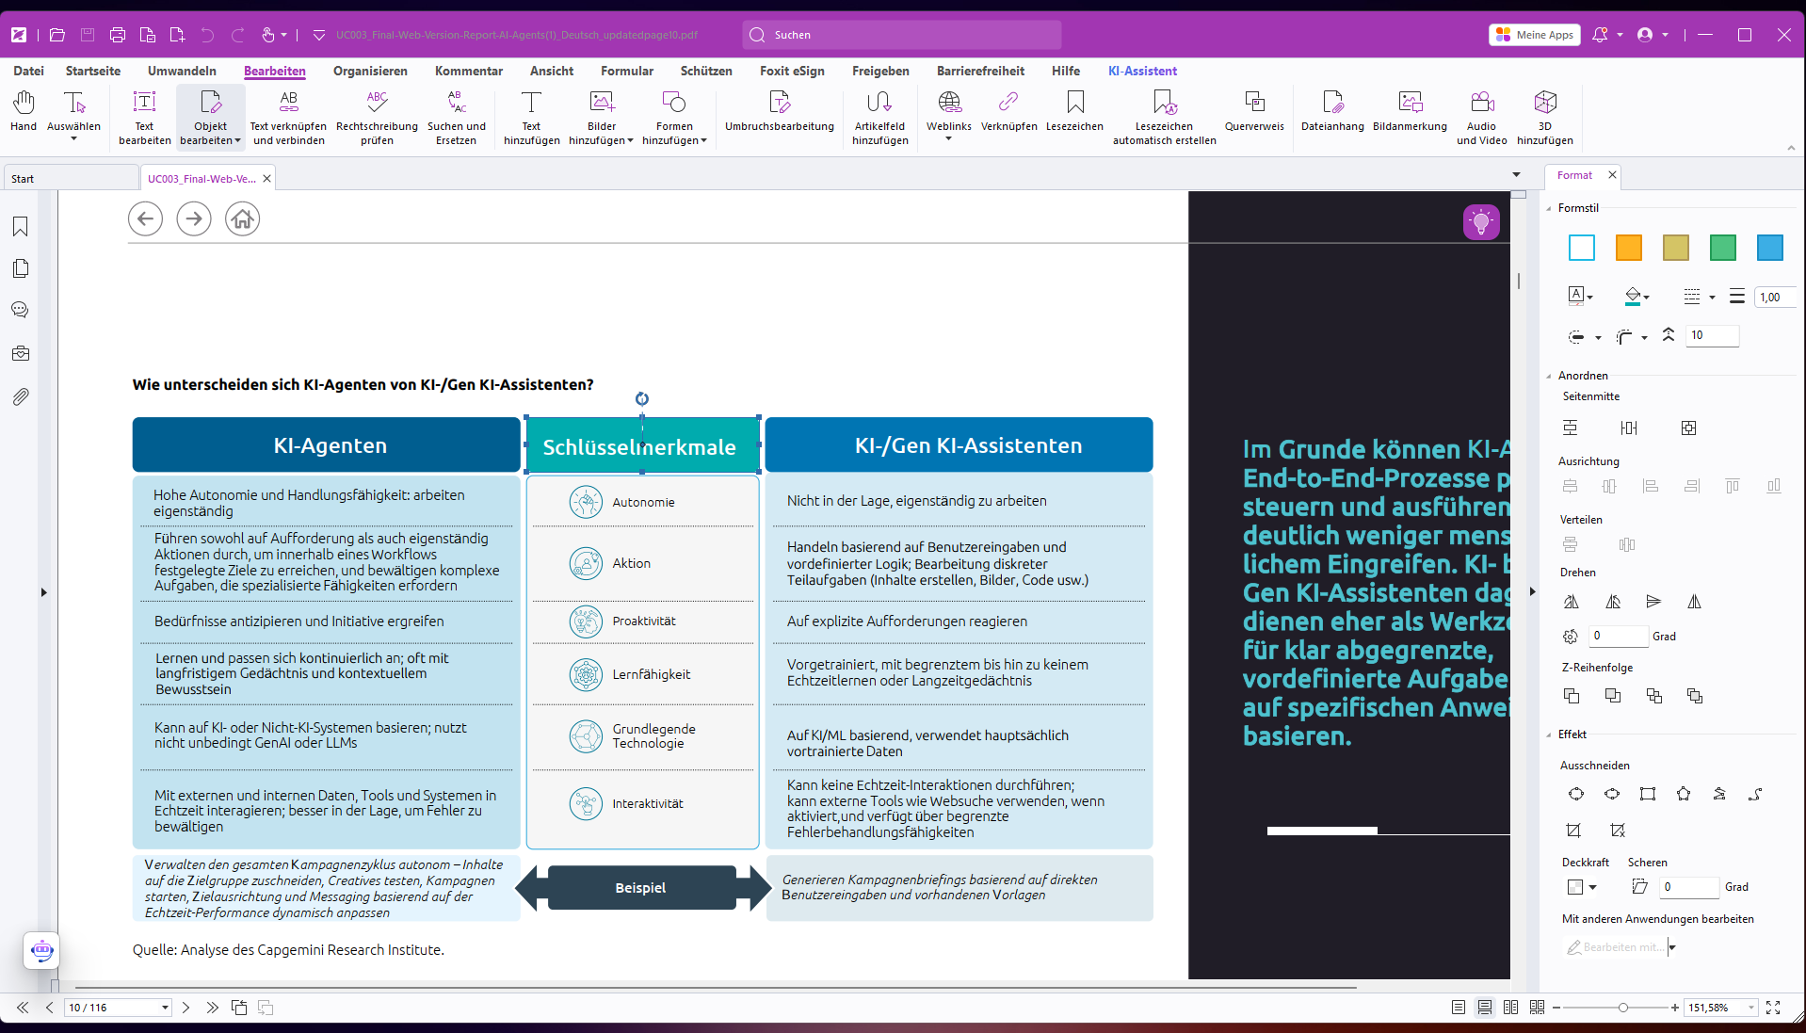This screenshot has height=1033, width=1806.
Task: Choose the Text hinzufügen tool
Action: pyautogui.click(x=532, y=117)
